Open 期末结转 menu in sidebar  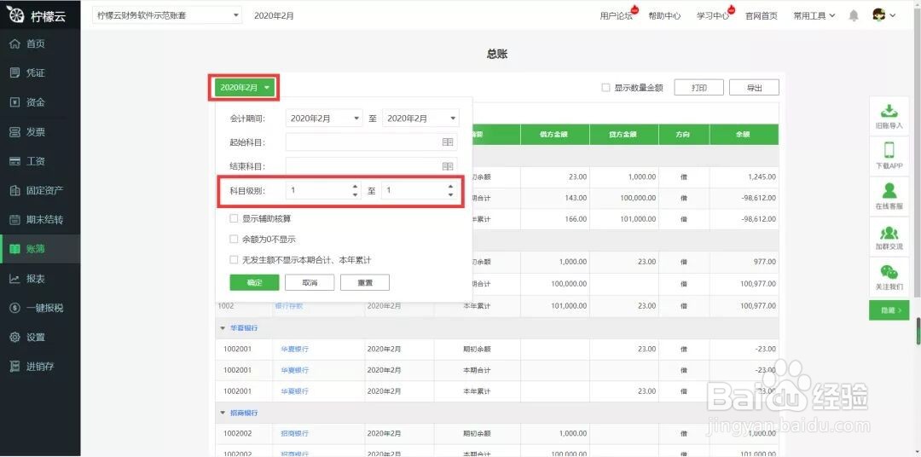[x=40, y=220]
